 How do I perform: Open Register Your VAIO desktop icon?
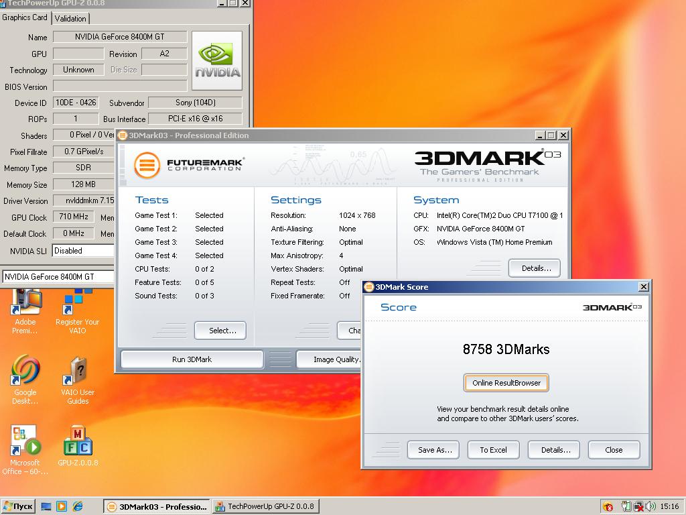coord(78,311)
